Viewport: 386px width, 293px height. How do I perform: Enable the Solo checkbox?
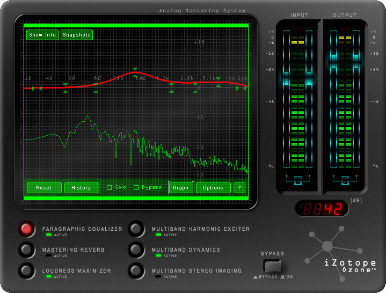pos(110,188)
